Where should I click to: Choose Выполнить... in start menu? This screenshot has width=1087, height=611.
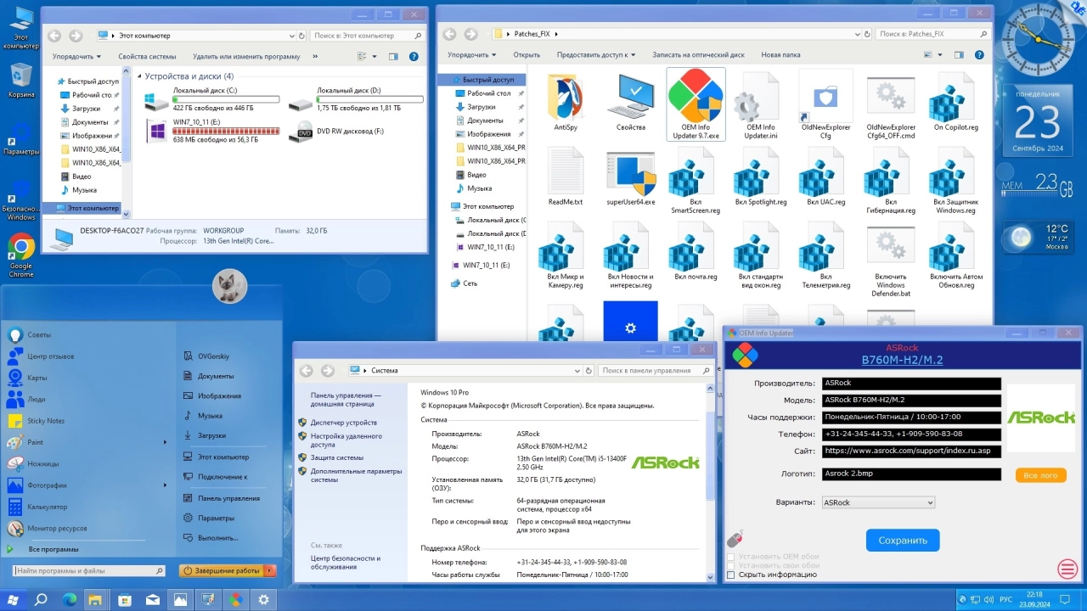pyautogui.click(x=217, y=538)
